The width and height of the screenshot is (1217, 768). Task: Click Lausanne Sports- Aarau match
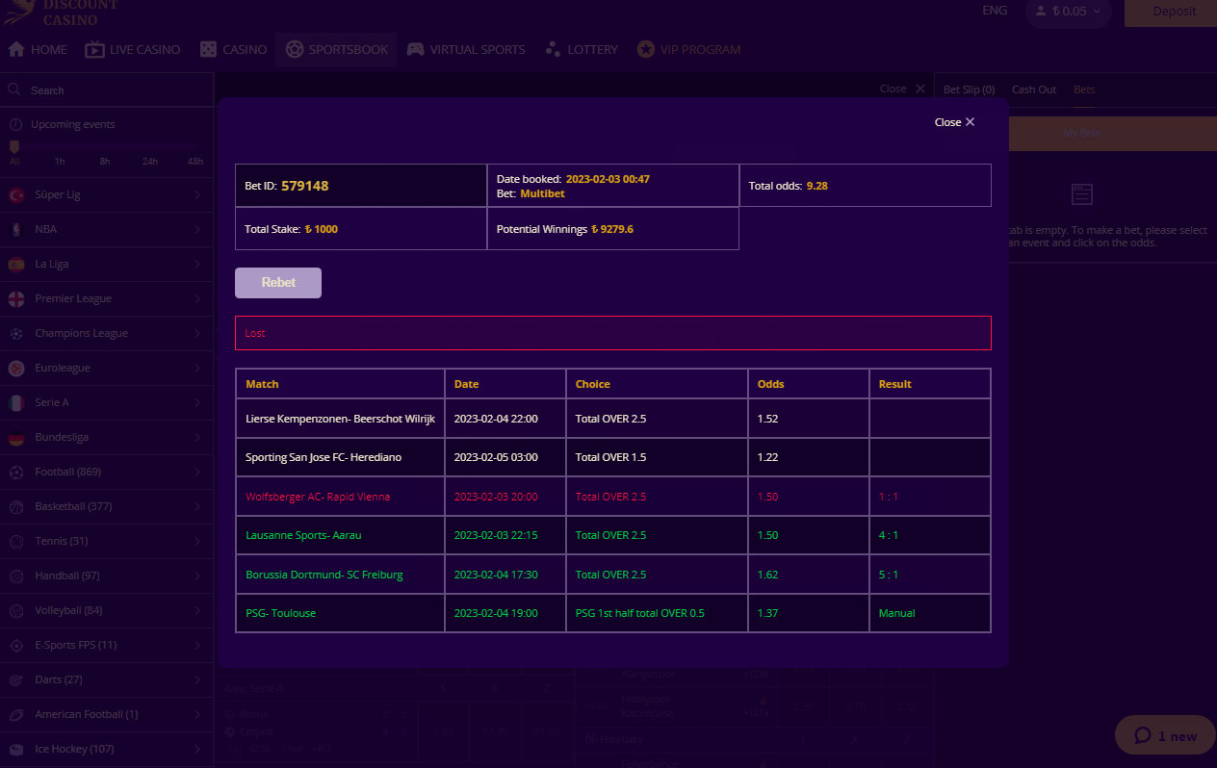pyautogui.click(x=303, y=535)
